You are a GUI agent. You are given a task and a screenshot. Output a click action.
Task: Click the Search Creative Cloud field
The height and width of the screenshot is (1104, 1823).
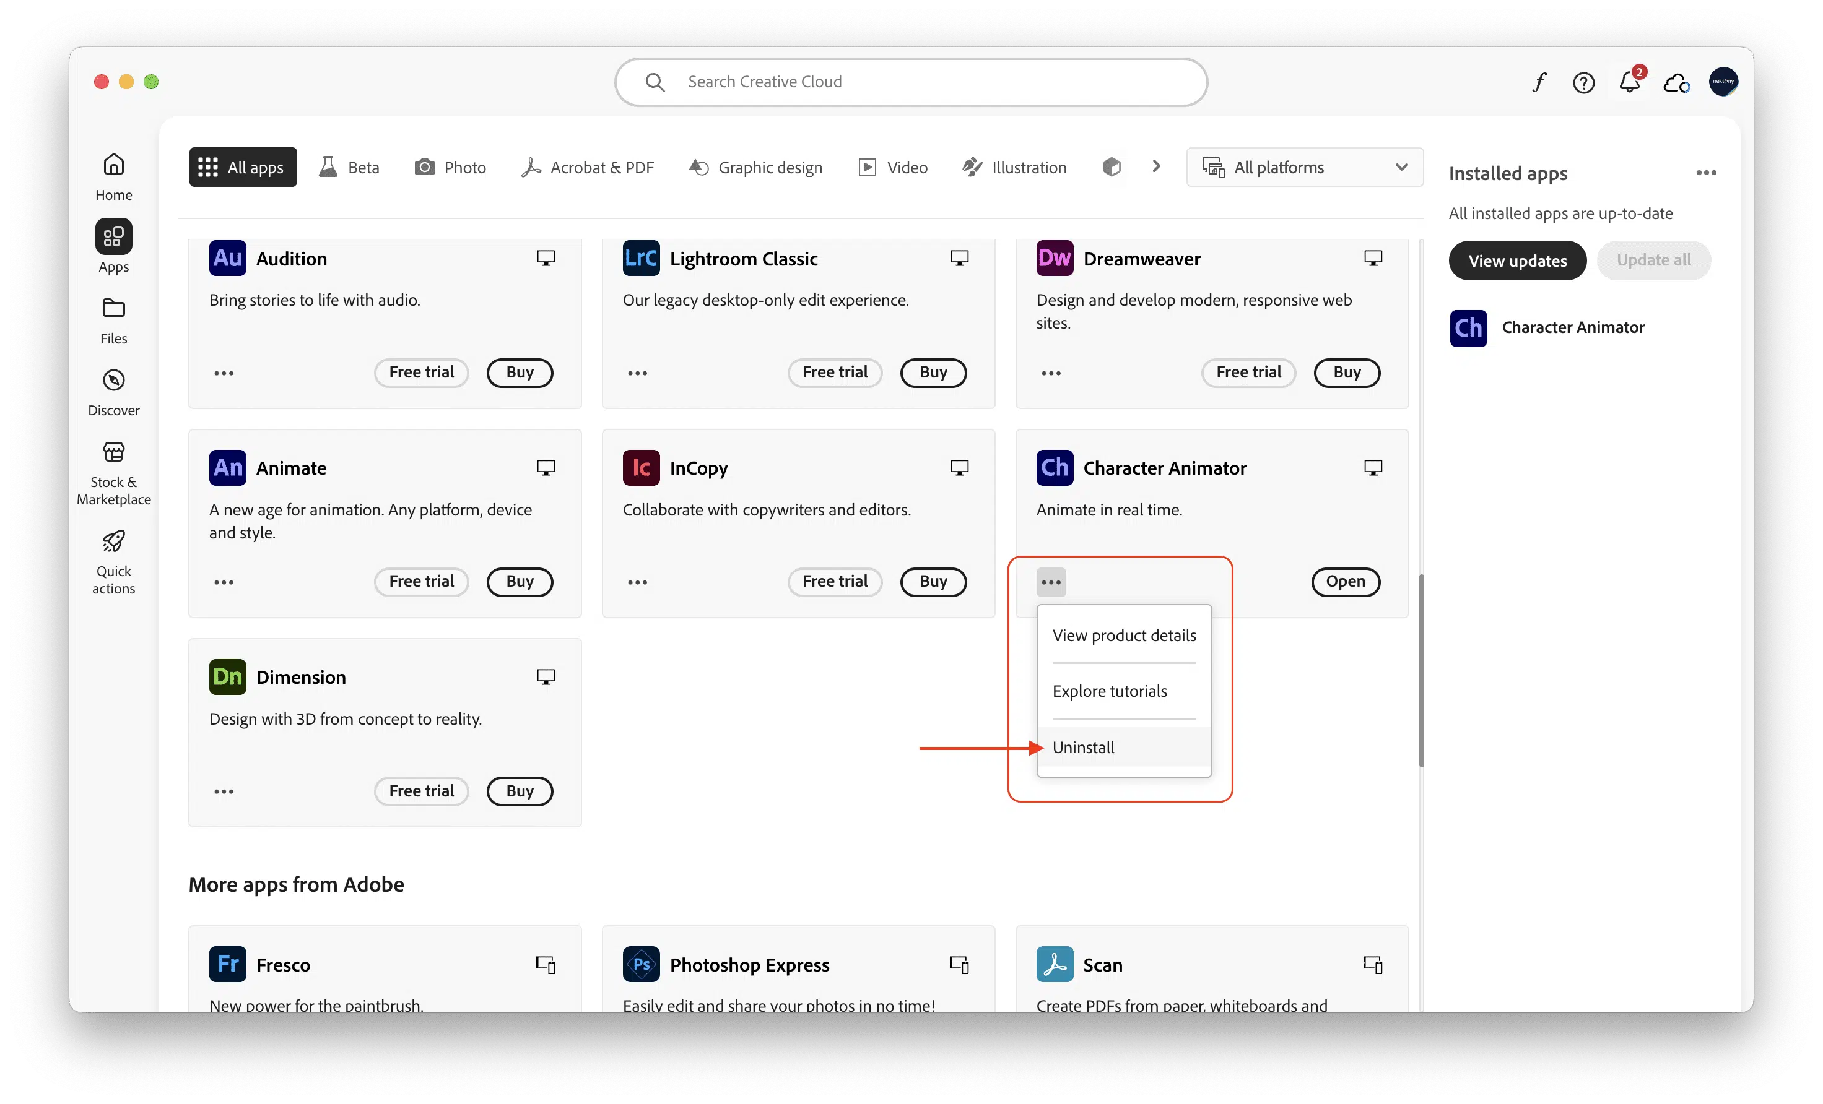tap(910, 82)
